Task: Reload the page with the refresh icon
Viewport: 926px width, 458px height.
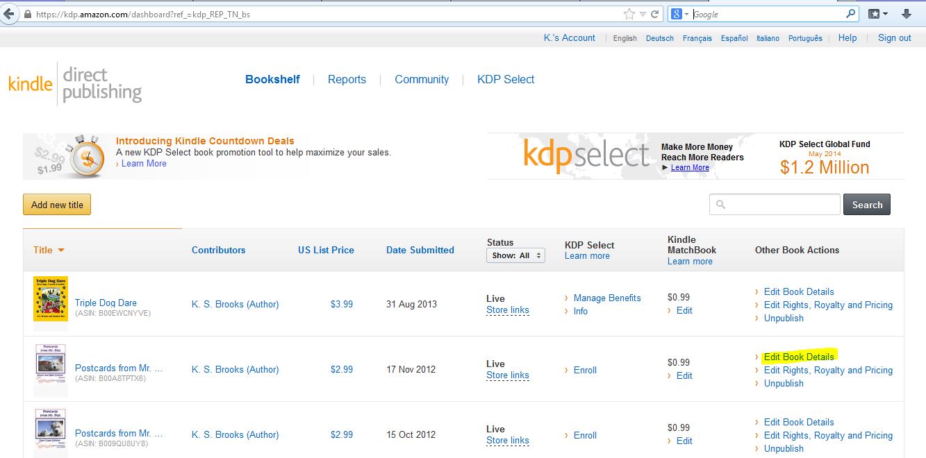Action: click(654, 14)
